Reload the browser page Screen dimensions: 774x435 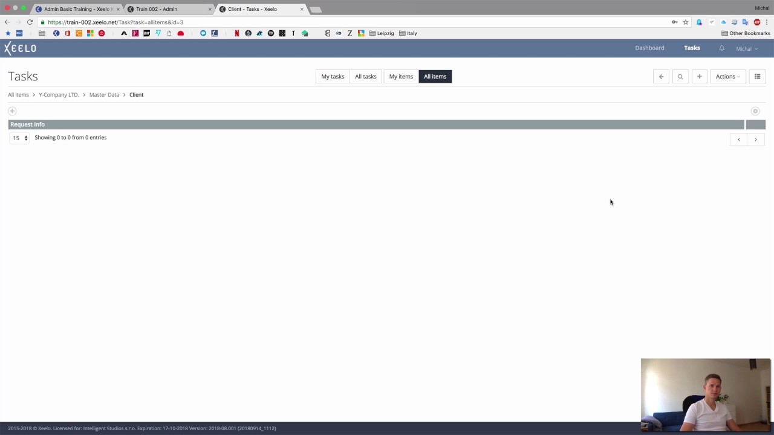click(x=30, y=22)
